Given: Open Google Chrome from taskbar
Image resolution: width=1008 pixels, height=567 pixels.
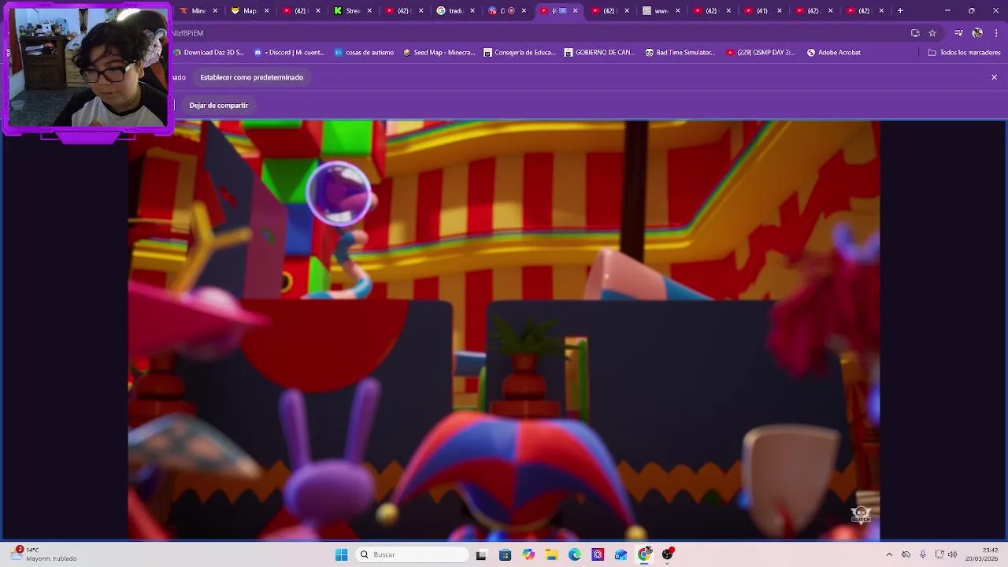Looking at the screenshot, I should point(644,554).
